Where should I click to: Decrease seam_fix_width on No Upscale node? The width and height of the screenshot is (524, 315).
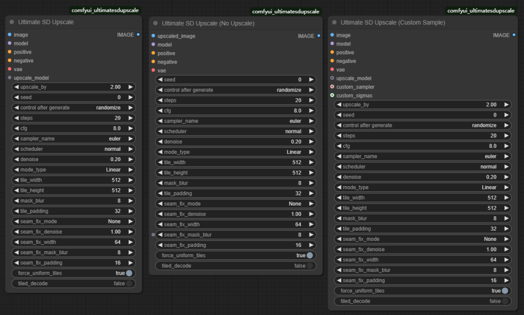tap(160, 224)
